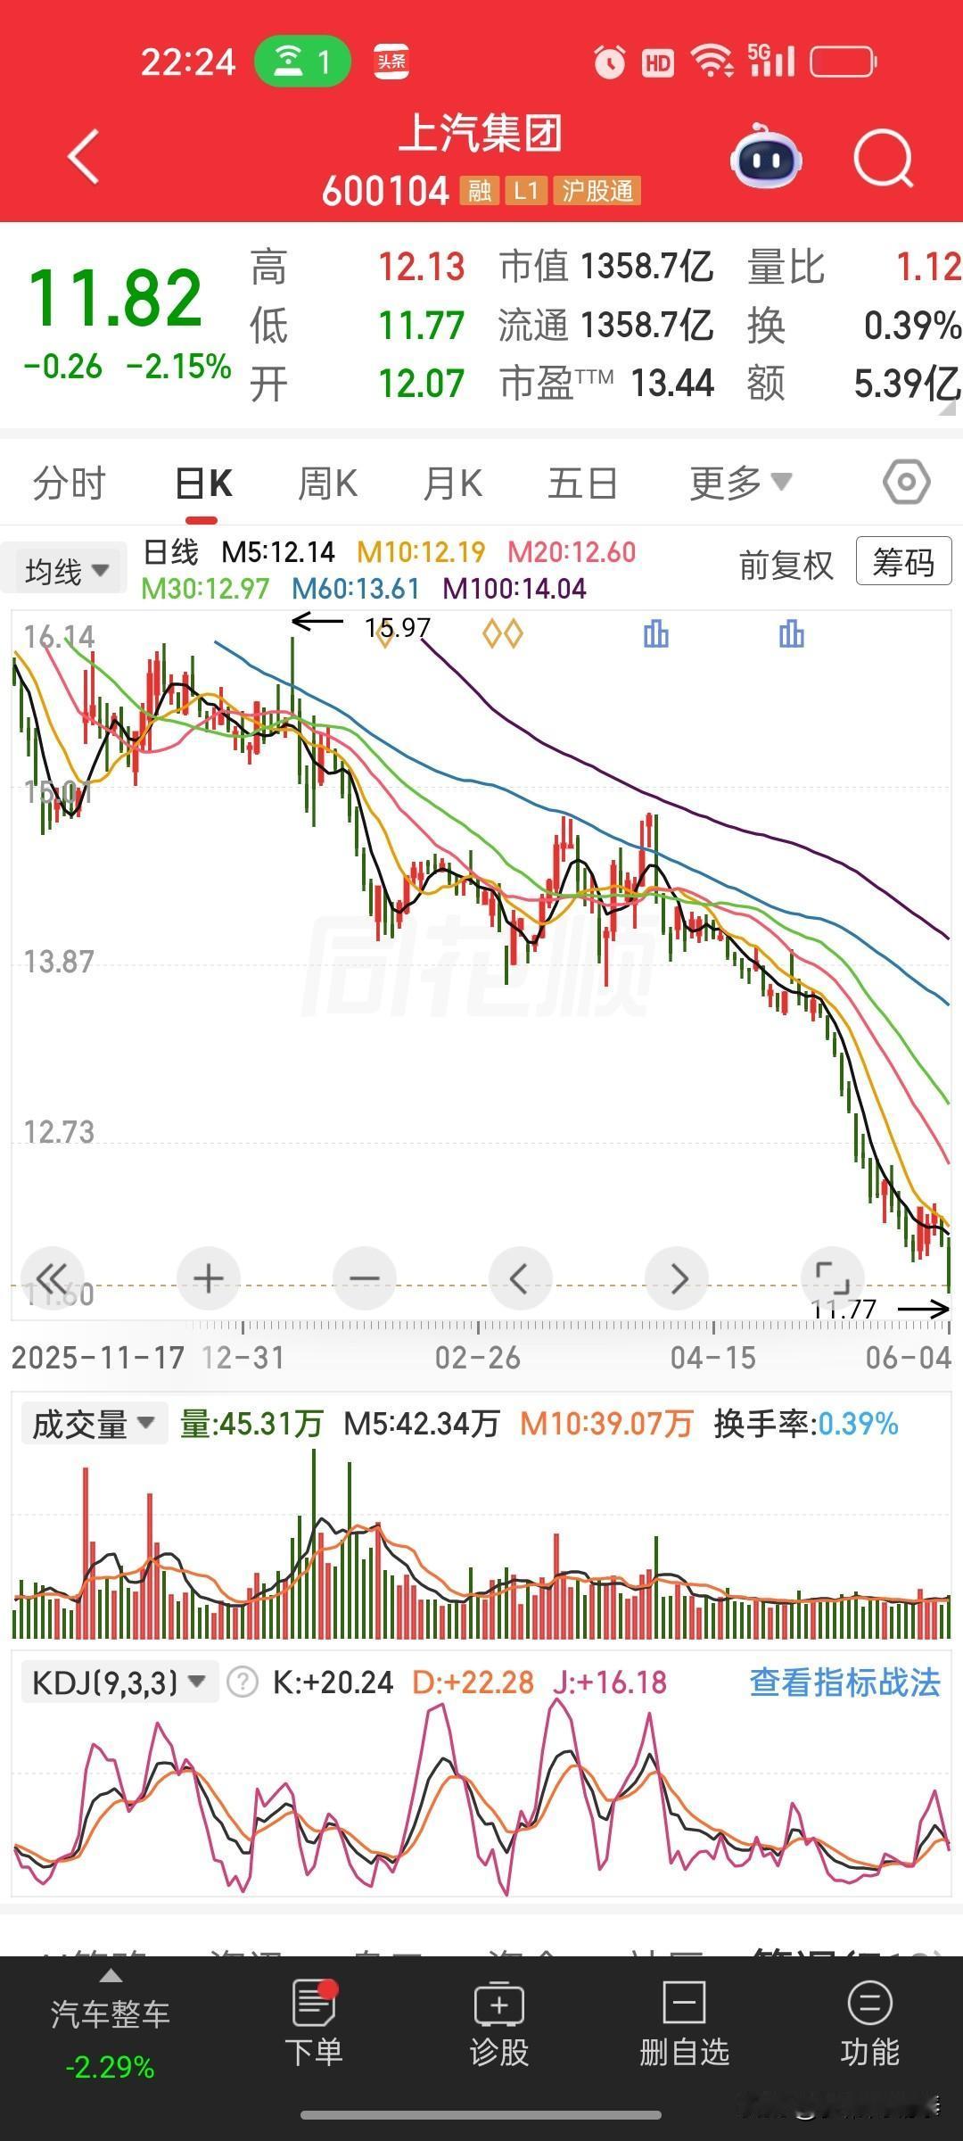Image resolution: width=963 pixels, height=2141 pixels.
Task: Tap the M5:12.14 moving average label
Action: click(278, 552)
